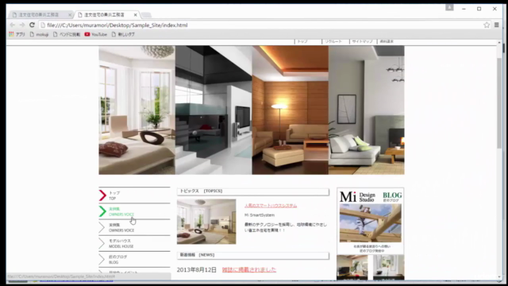Click the 2013年8月12日 date text
The image size is (508, 286).
point(196,270)
